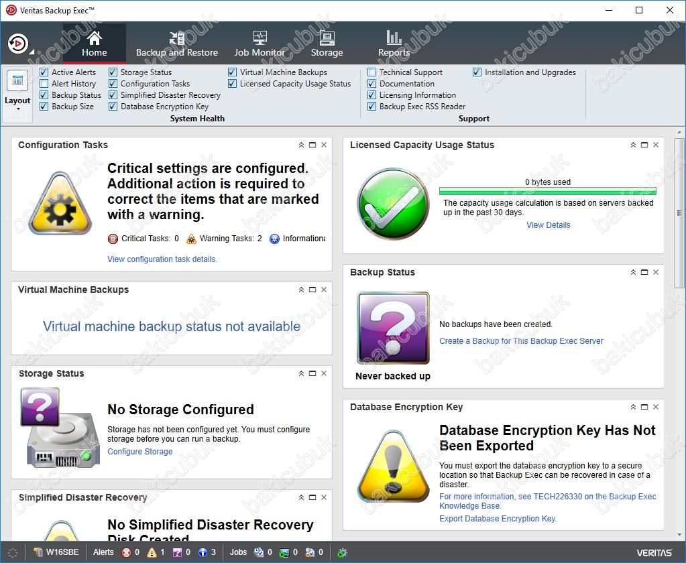686x563 pixels.
Task: Uncheck the Backup Status checkbox
Action: click(44, 95)
